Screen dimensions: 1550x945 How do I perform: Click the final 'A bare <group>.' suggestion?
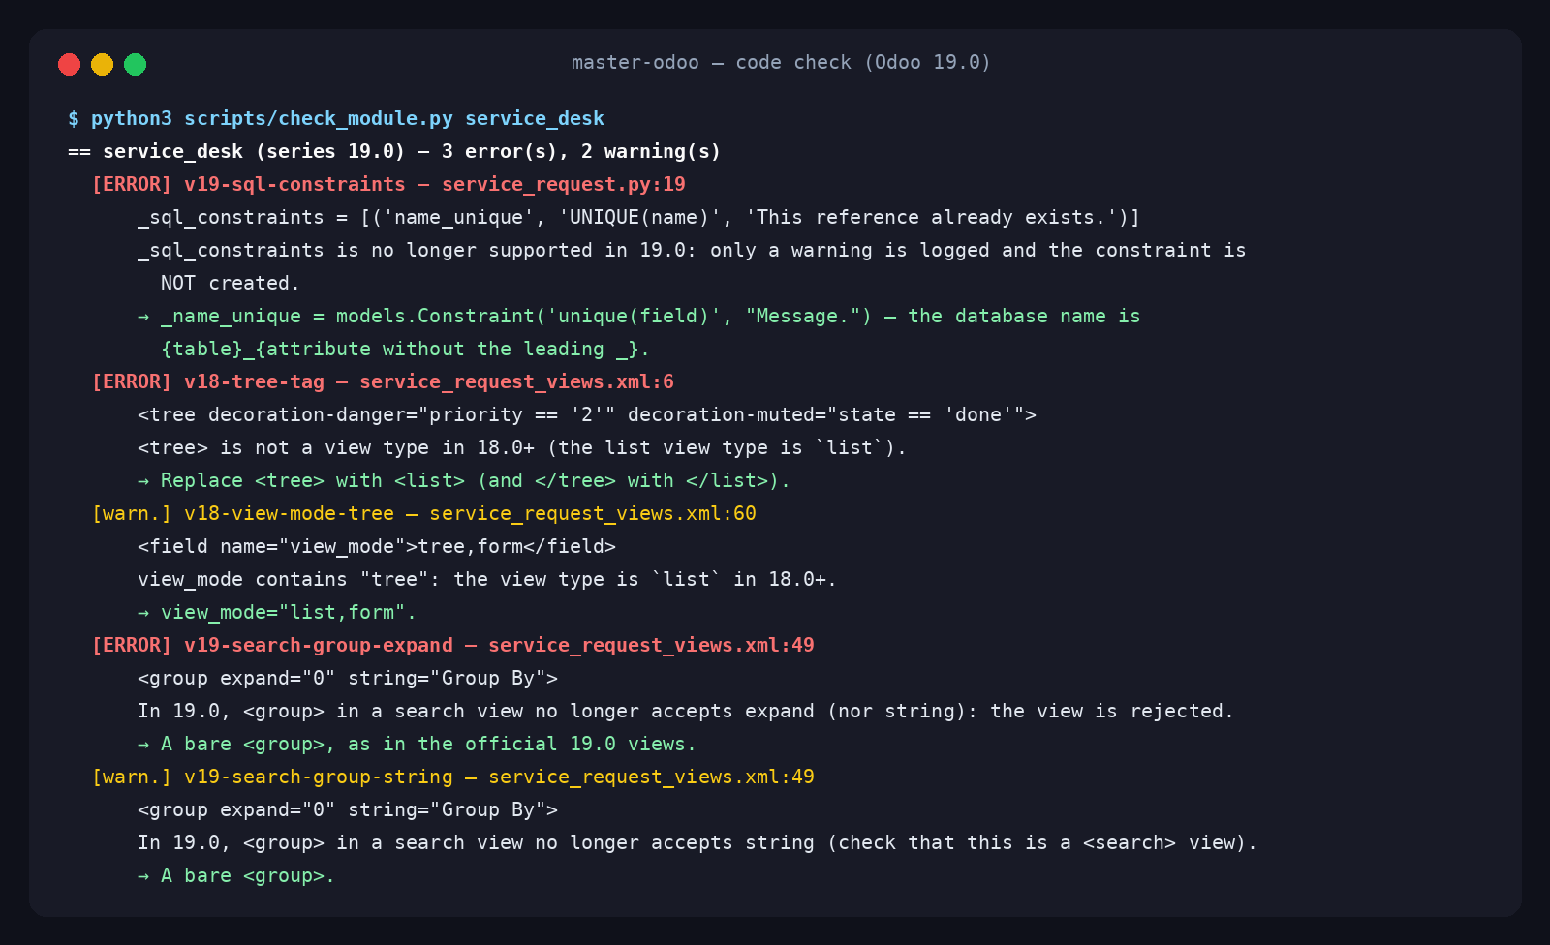point(236,876)
